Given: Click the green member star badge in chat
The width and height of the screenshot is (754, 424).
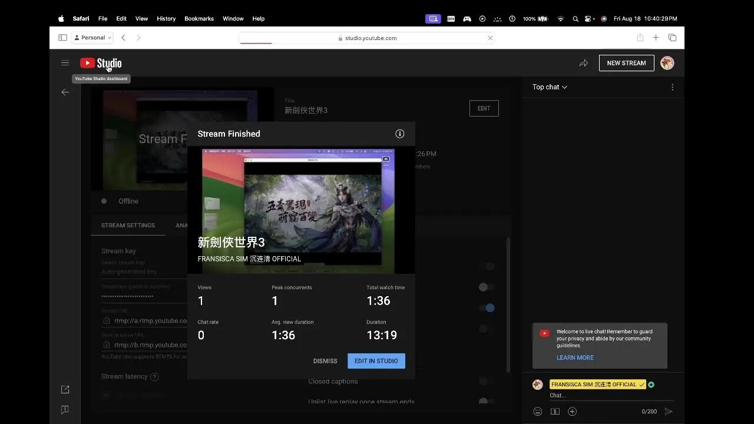Looking at the screenshot, I should [651, 385].
